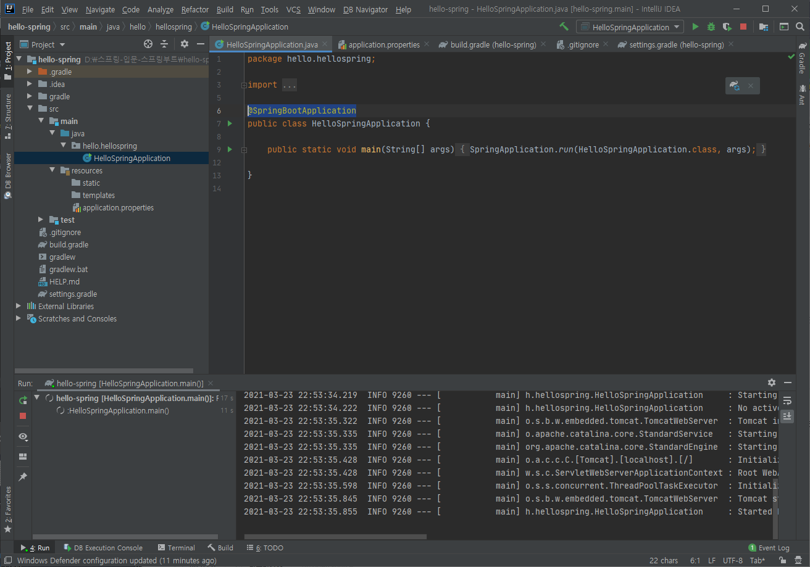Open the DB Navigator menu
The height and width of the screenshot is (567, 810).
point(365,9)
